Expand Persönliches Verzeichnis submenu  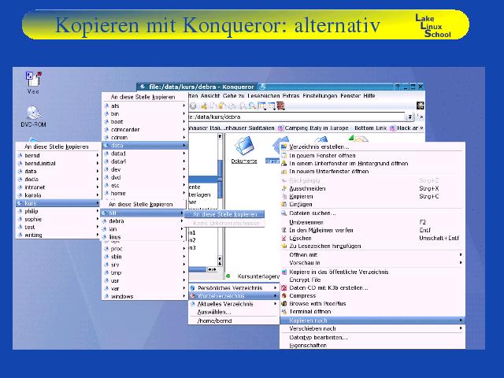click(x=234, y=288)
